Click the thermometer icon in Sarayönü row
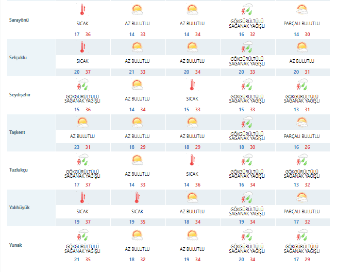 [82, 10]
